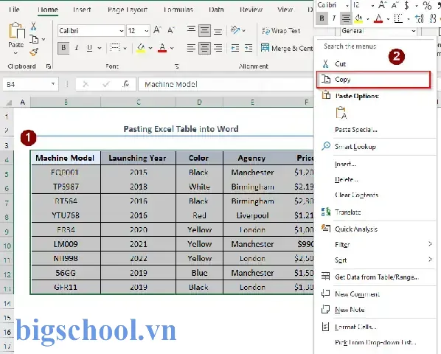
Task: Apply Top Align in Alignment group
Action: click(191, 29)
